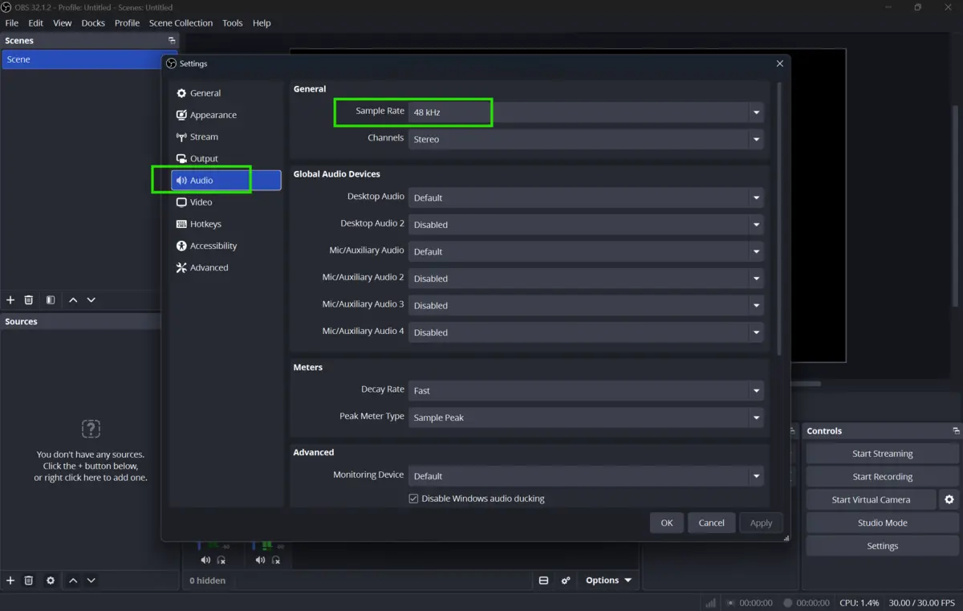Remove selected scene with Scenes trash icon

tap(29, 299)
